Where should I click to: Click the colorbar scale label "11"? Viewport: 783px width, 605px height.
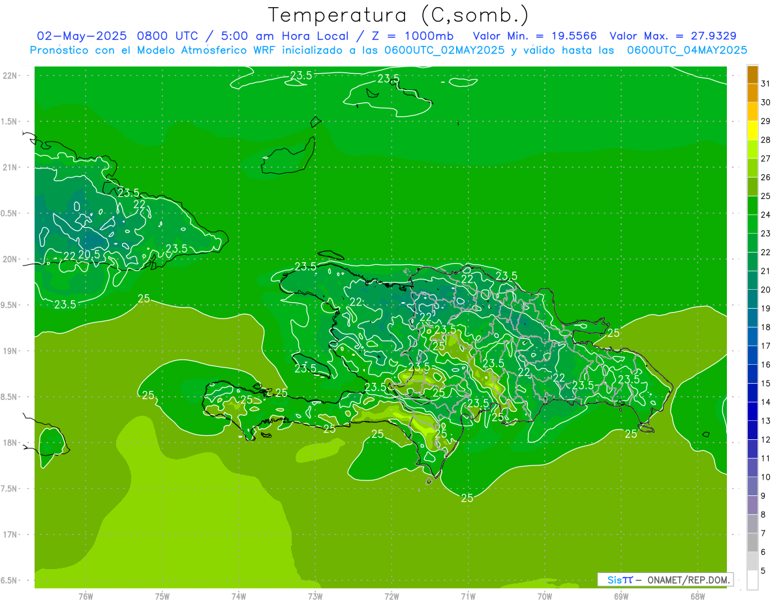tap(765, 458)
